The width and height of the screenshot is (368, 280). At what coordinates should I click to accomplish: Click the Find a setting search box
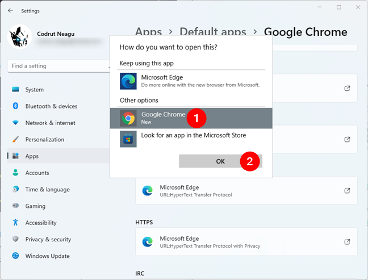coord(58,66)
